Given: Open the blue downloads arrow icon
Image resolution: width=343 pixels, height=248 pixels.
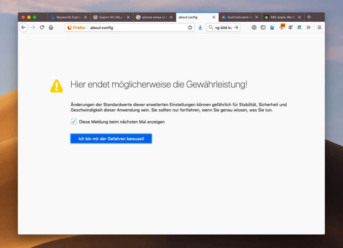Looking at the screenshot, I should pyautogui.click(x=200, y=27).
